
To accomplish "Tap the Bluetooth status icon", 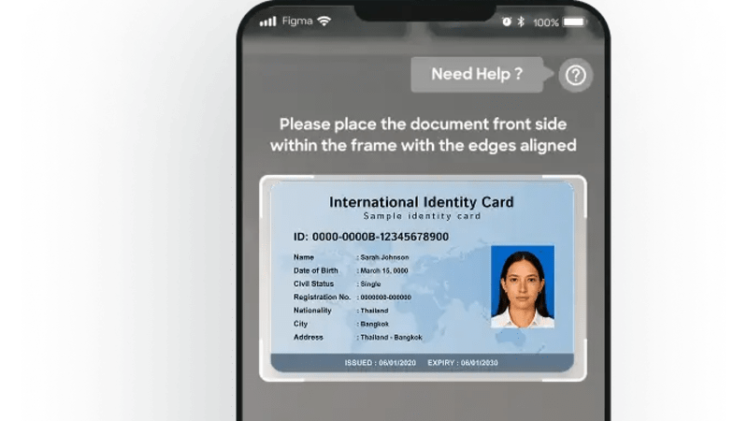I will pyautogui.click(x=521, y=22).
